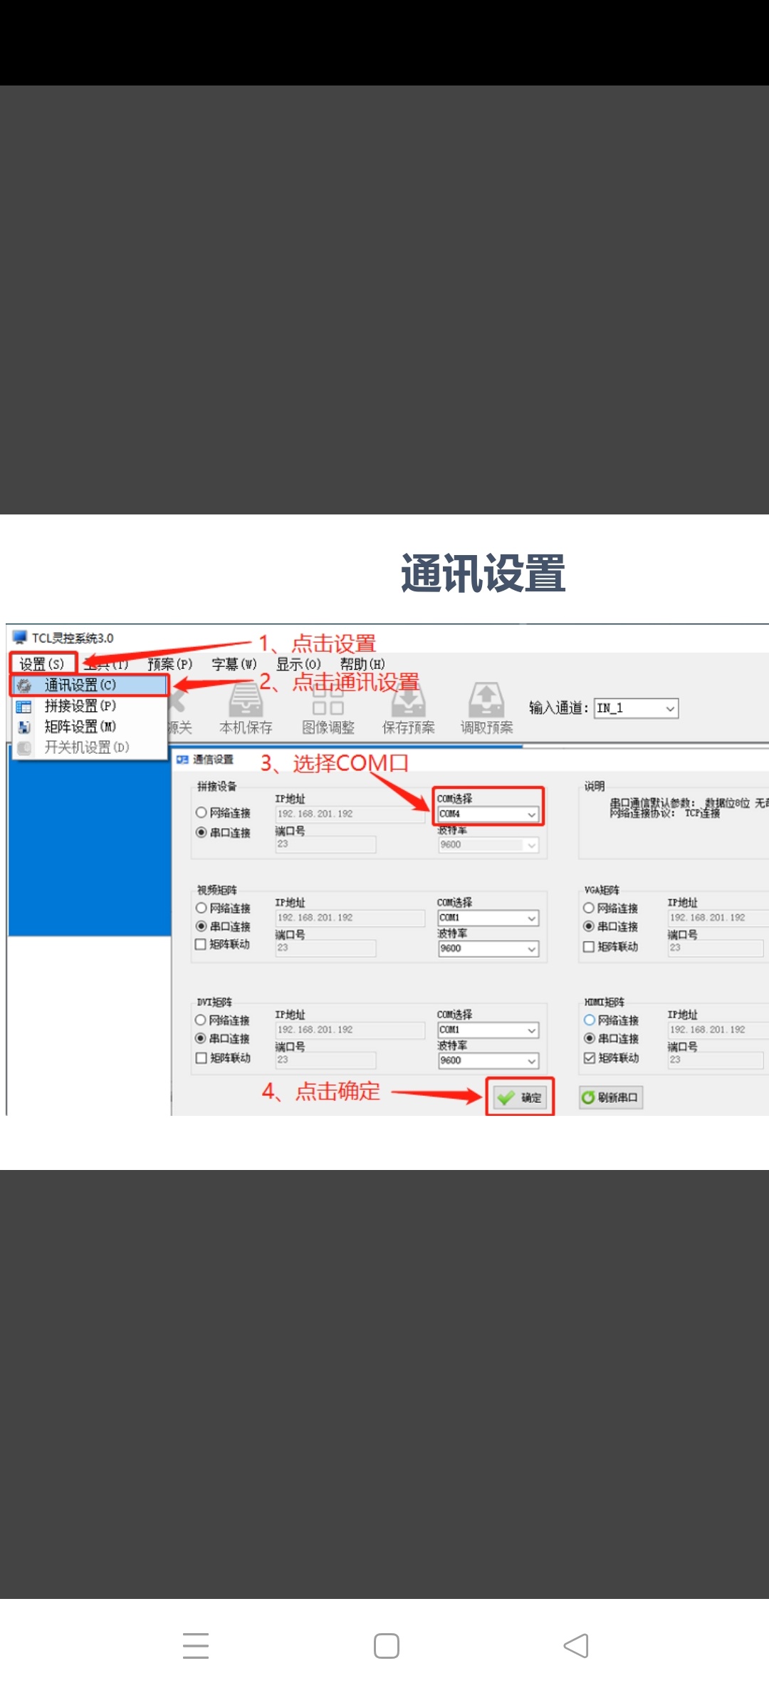Click the 通讯设置 page heading
The height and width of the screenshot is (1693, 769).
click(x=483, y=574)
